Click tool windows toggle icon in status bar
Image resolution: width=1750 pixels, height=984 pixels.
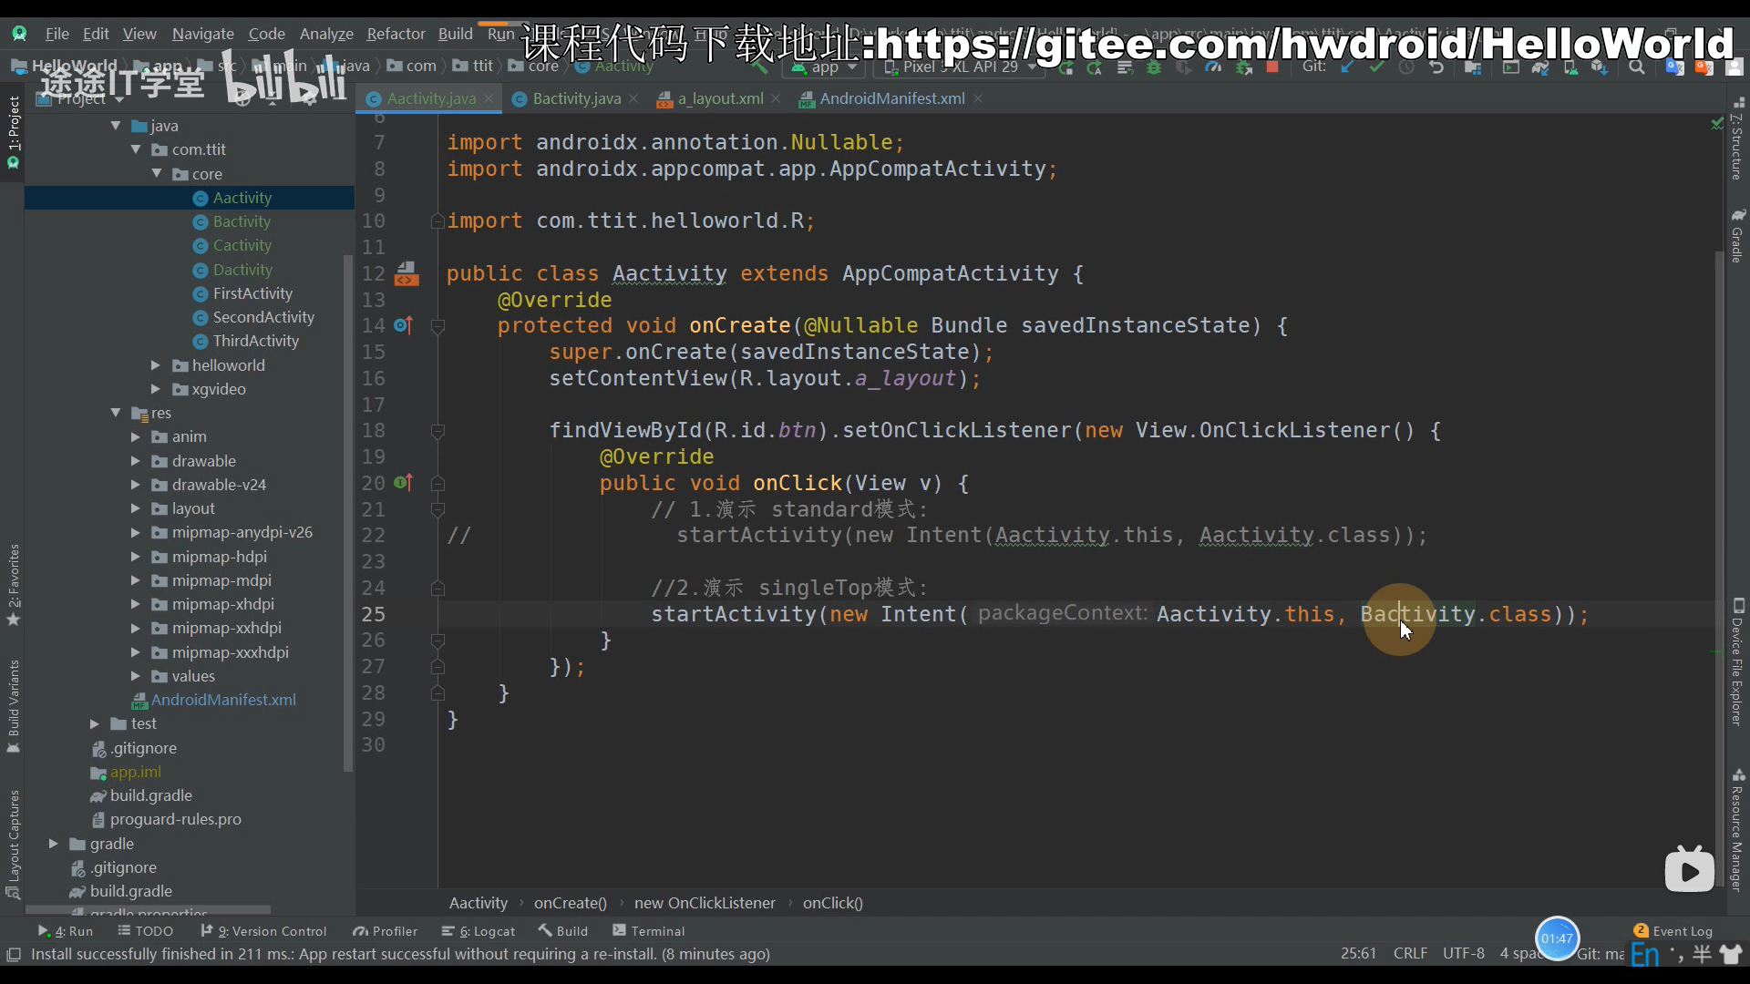[x=14, y=954]
